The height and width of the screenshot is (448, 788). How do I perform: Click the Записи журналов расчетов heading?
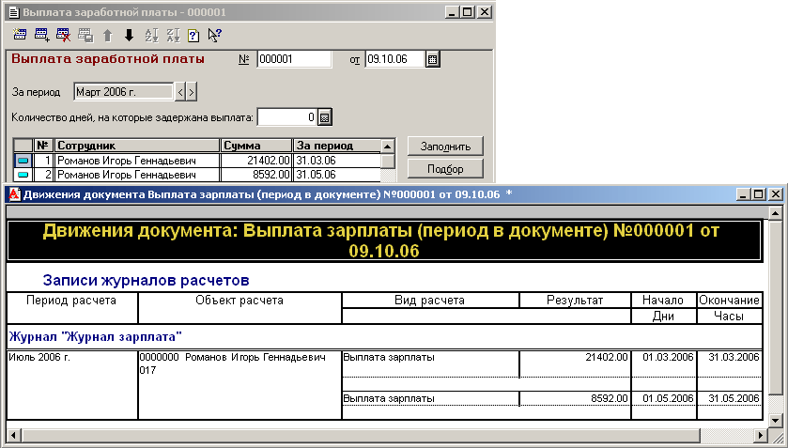click(146, 280)
